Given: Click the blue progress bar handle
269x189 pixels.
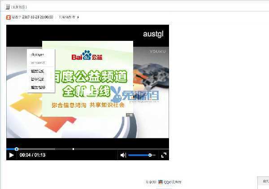Looking at the screenshot, I should 17,149.
